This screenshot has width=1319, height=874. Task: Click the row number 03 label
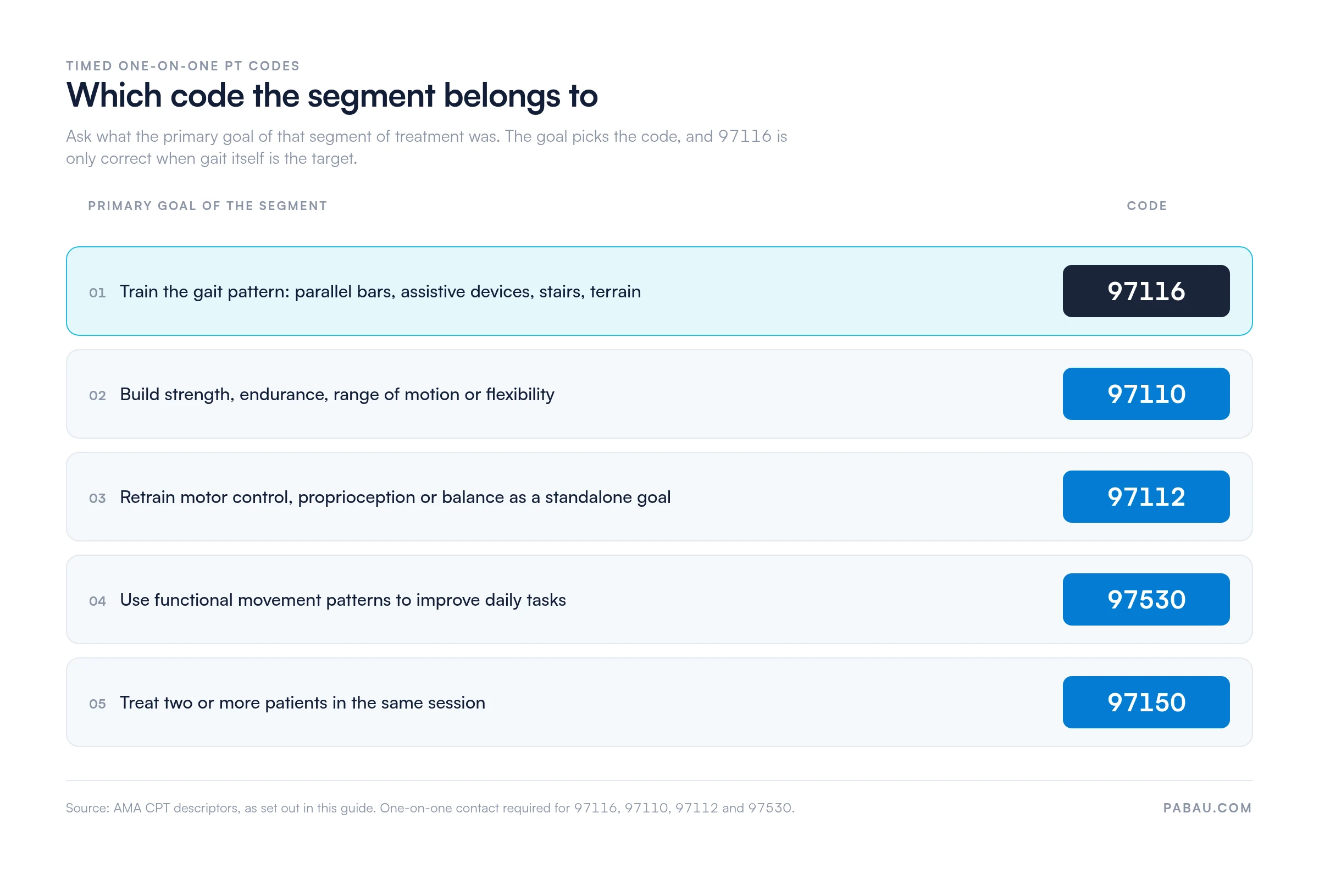(x=97, y=499)
